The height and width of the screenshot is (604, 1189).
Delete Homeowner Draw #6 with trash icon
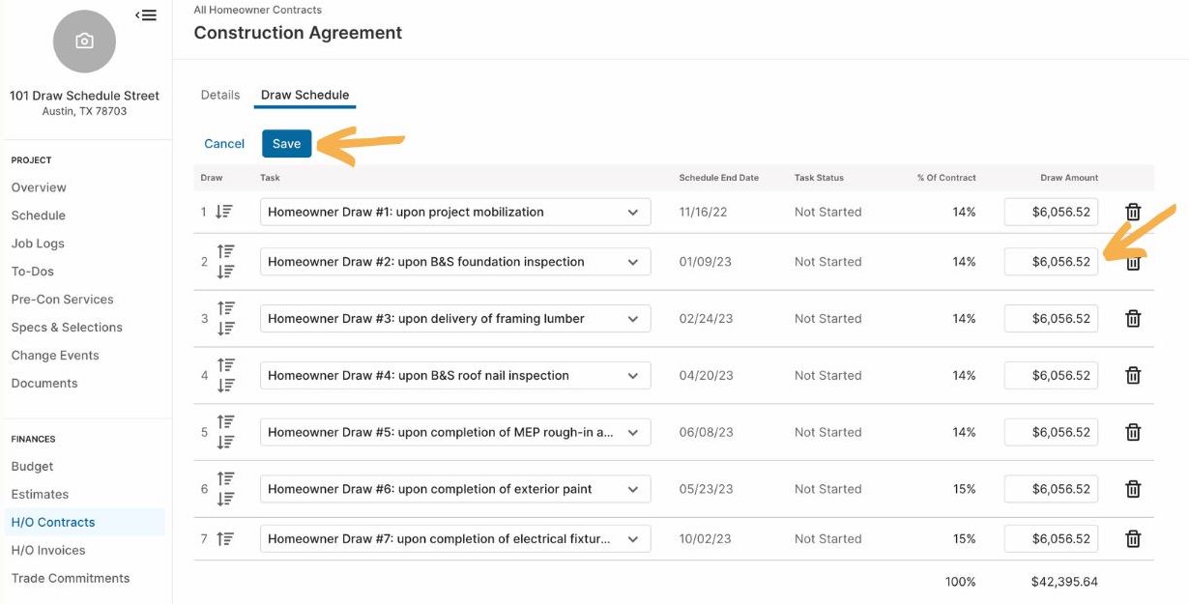point(1134,489)
